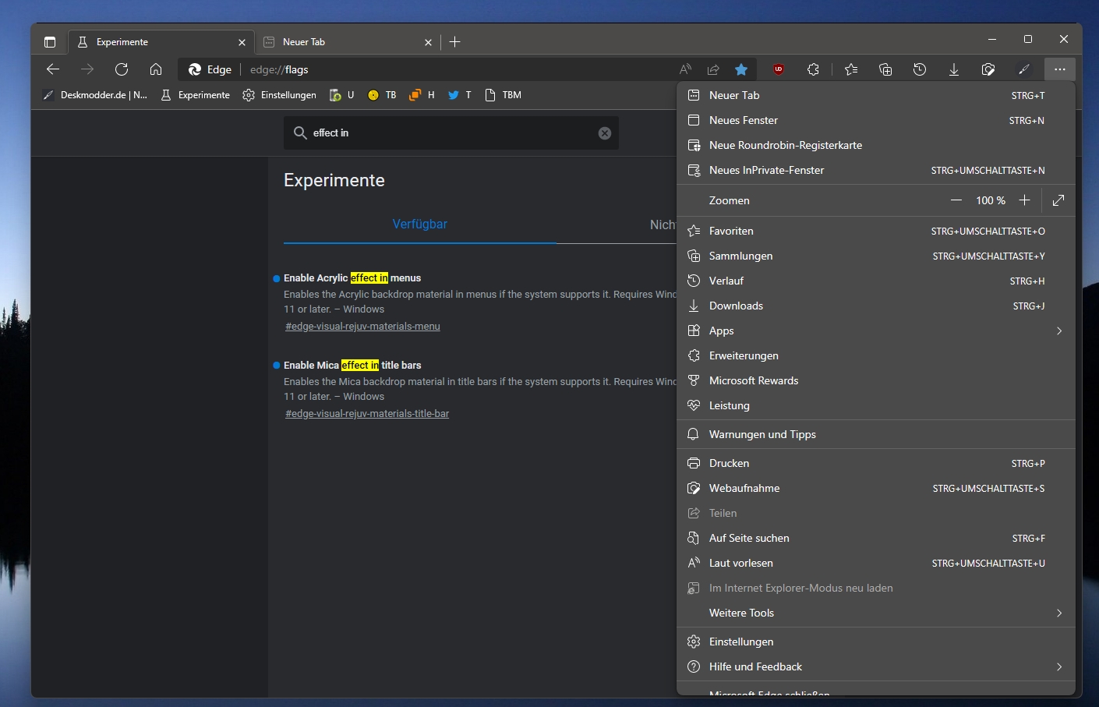
Task: Close the Neuer Tab tab
Action: (428, 42)
